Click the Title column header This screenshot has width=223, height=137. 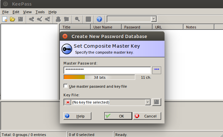(75, 27)
